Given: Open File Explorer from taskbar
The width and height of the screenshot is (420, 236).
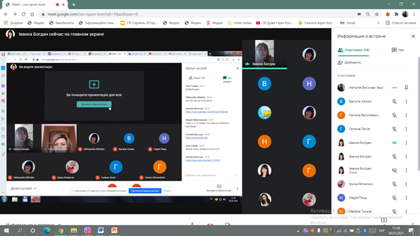Looking at the screenshot, I should (74, 230).
